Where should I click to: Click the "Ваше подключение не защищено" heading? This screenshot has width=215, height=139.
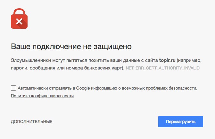71,47
